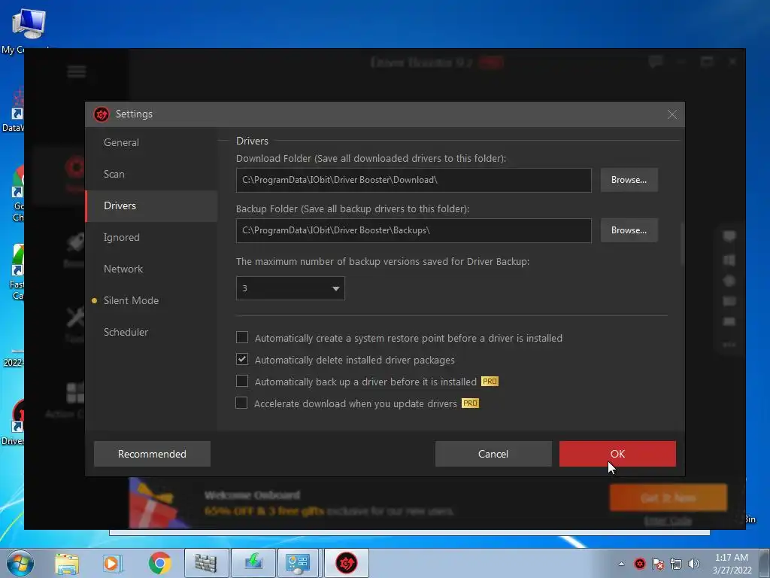The height and width of the screenshot is (578, 770).
Task: Cancel the Settings dialog
Action: (x=493, y=454)
